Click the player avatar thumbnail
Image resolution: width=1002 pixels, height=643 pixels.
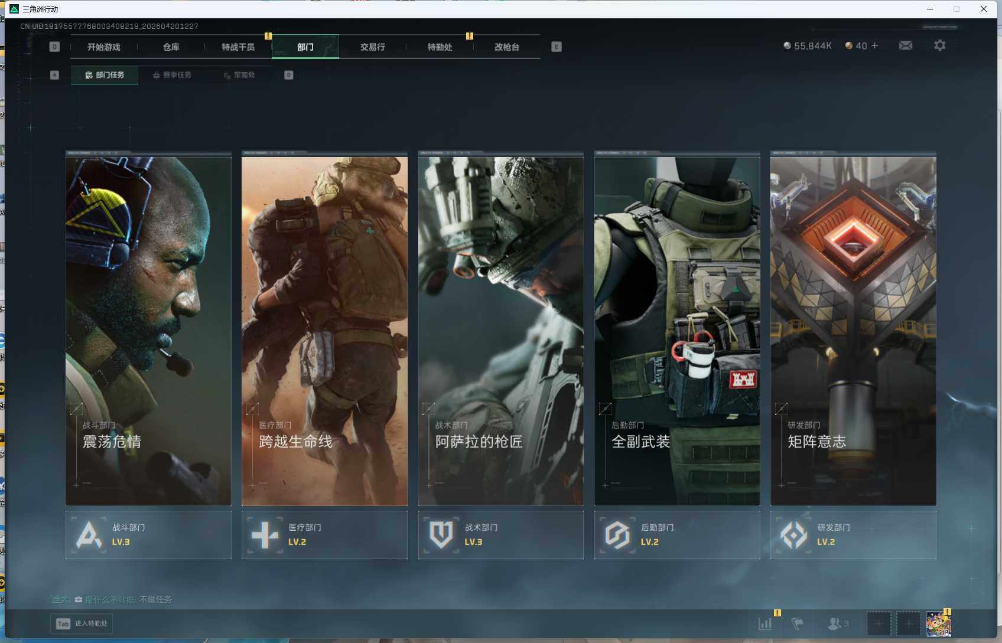938,624
